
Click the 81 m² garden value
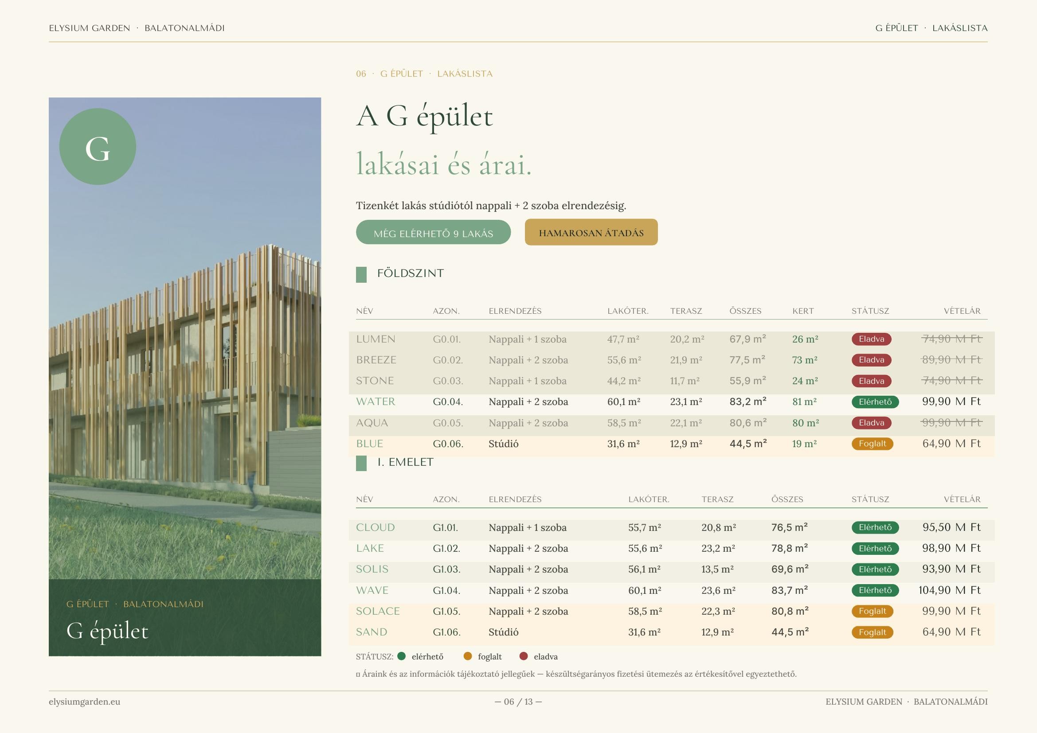pyautogui.click(x=804, y=401)
